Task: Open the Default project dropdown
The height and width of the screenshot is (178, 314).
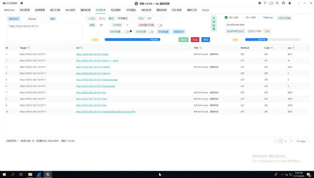Action: 34,19
